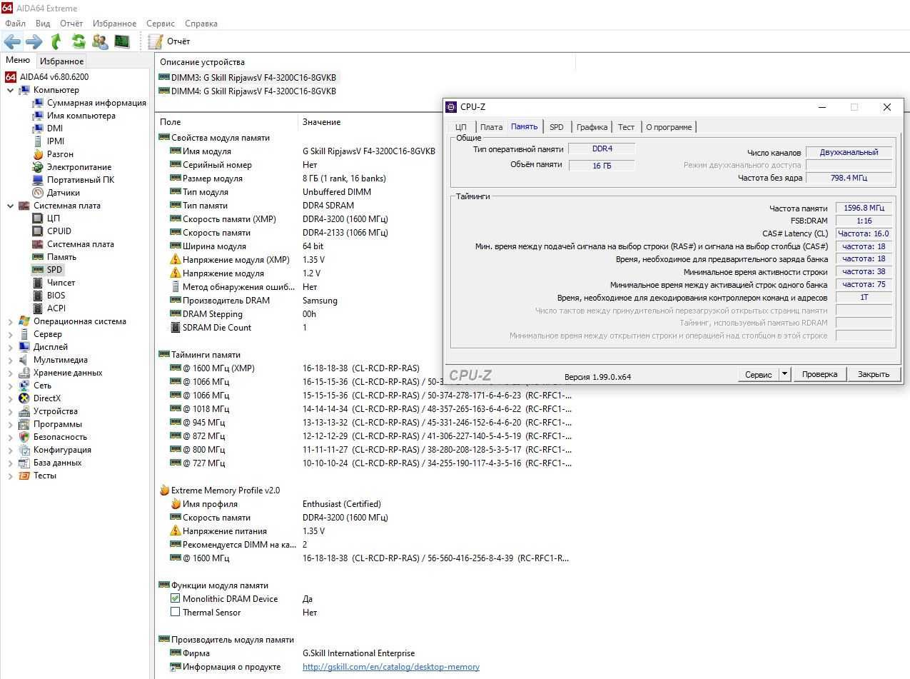Switch to the Избранное sidebar tab
Image resolution: width=910 pixels, height=679 pixels.
(62, 61)
